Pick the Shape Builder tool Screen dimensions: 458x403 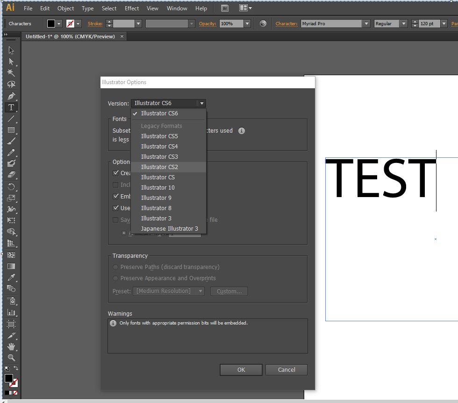pos(11,232)
